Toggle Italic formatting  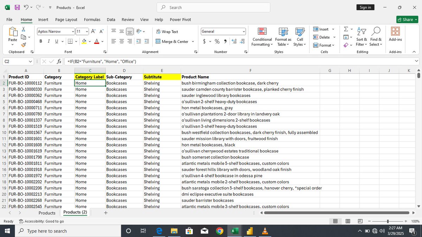coord(49,41)
